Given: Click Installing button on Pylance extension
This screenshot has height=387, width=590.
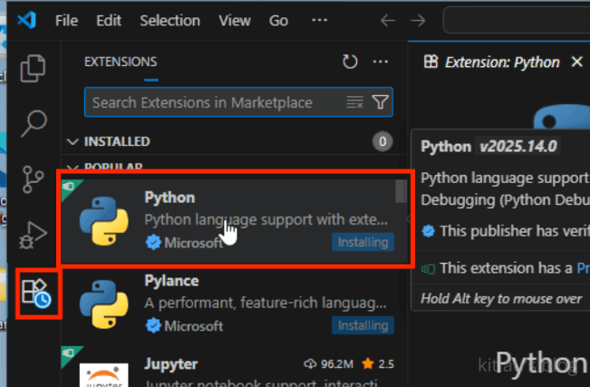Looking at the screenshot, I should click(x=363, y=325).
